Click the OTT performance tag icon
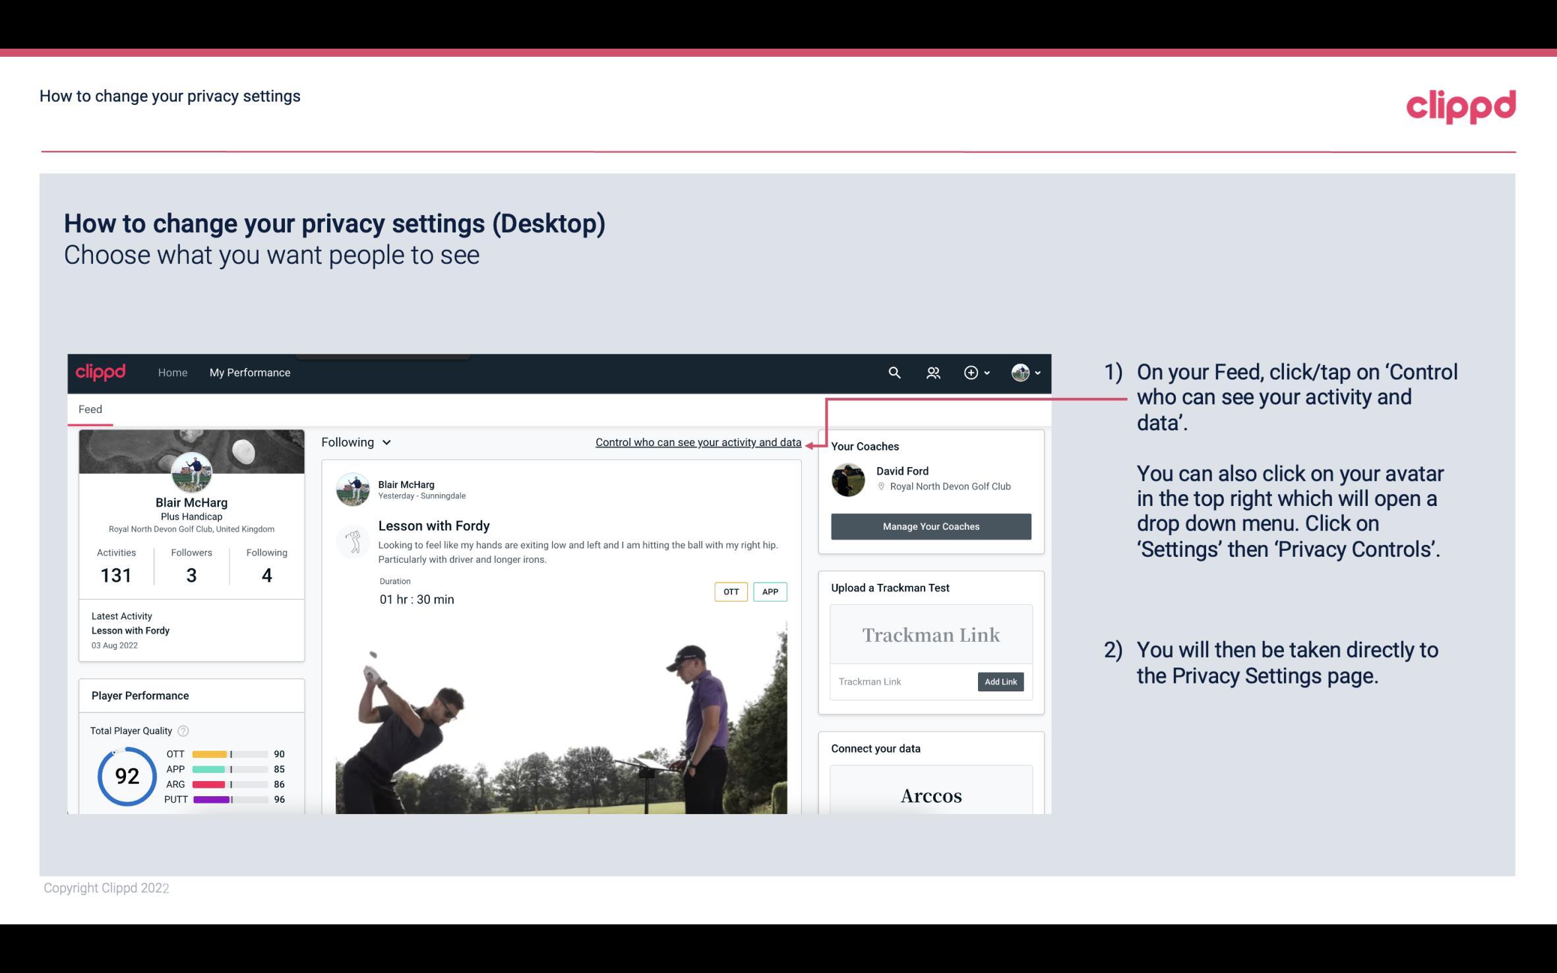Image resolution: width=1557 pixels, height=973 pixels. (x=729, y=591)
